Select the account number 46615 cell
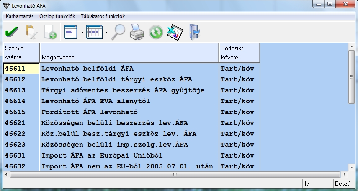The height and width of the screenshot is (191, 358). pyautogui.click(x=21, y=112)
